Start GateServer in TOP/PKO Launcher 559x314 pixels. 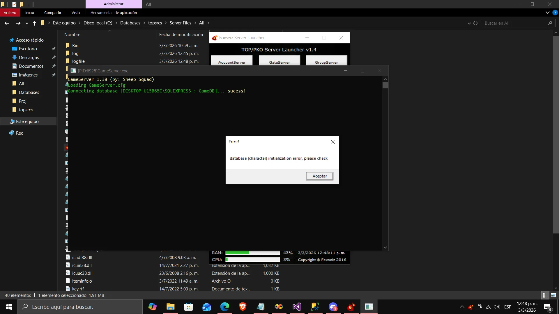pos(279,62)
